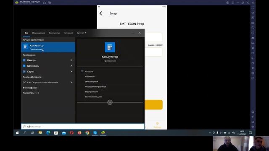269x151 pixels.
Task: Launch Firefox from taskbar
Action: (x=79, y=133)
